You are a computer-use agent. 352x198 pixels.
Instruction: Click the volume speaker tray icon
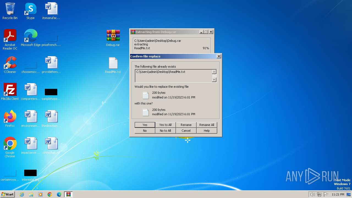(312, 194)
